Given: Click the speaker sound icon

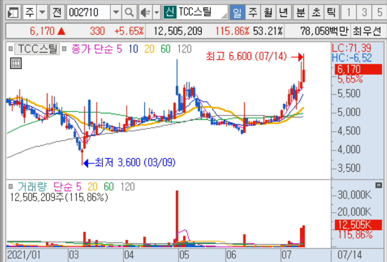Looking at the screenshot, I should [145, 12].
